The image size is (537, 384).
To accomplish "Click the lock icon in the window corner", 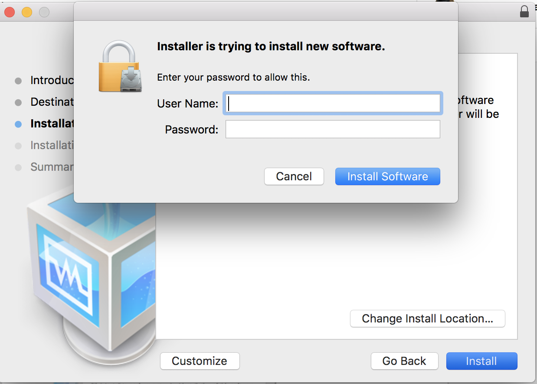I will [x=524, y=12].
